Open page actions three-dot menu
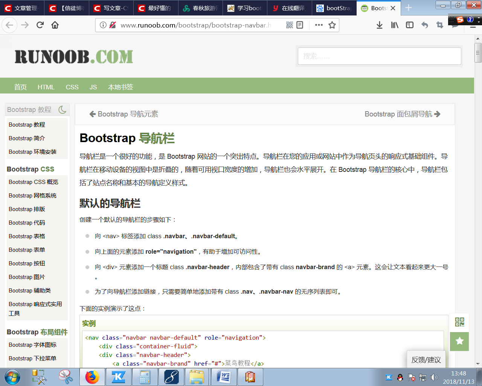The image size is (482, 386). (x=319, y=25)
